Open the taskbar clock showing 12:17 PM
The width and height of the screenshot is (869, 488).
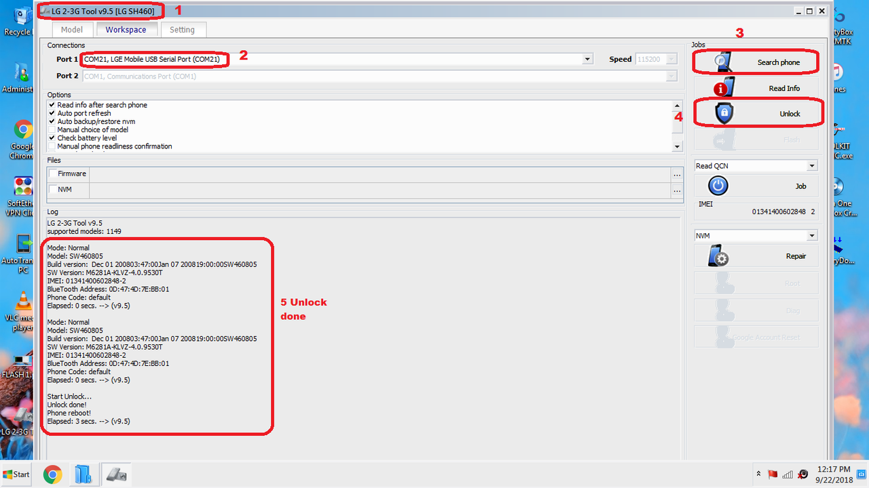pos(833,474)
